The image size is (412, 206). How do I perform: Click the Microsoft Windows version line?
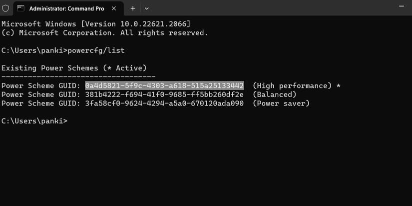tap(96, 24)
